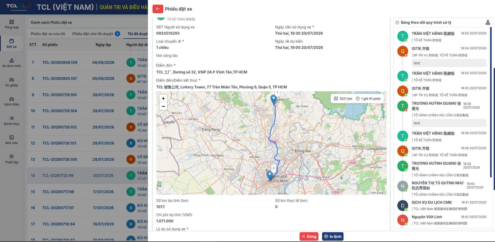
Task: Click map destination marker 2 pin
Action: [270, 175]
